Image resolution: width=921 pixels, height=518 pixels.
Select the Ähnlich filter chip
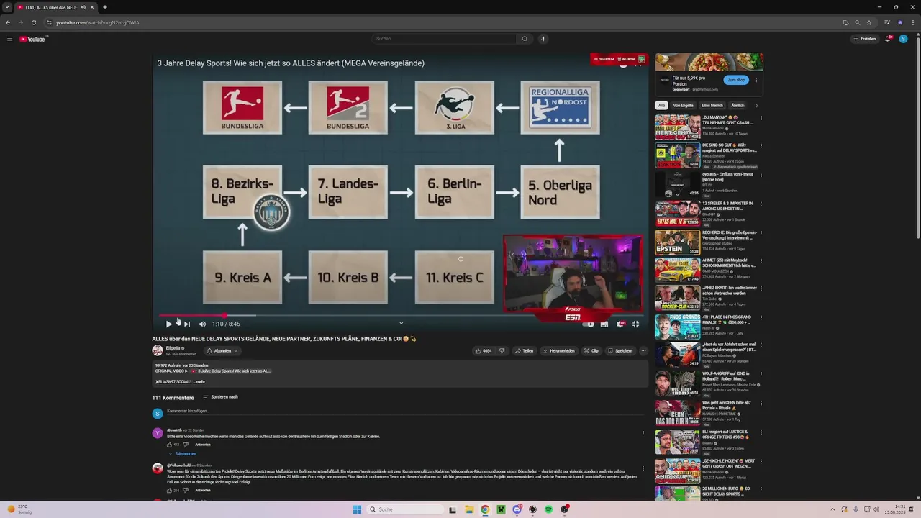pyautogui.click(x=738, y=105)
